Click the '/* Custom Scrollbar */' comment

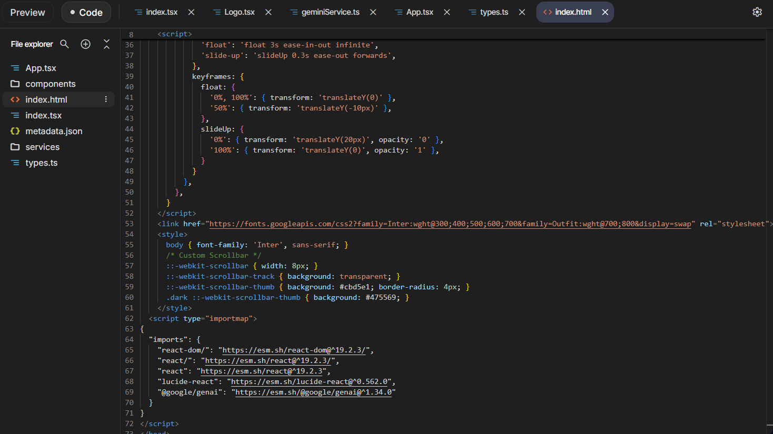point(214,255)
